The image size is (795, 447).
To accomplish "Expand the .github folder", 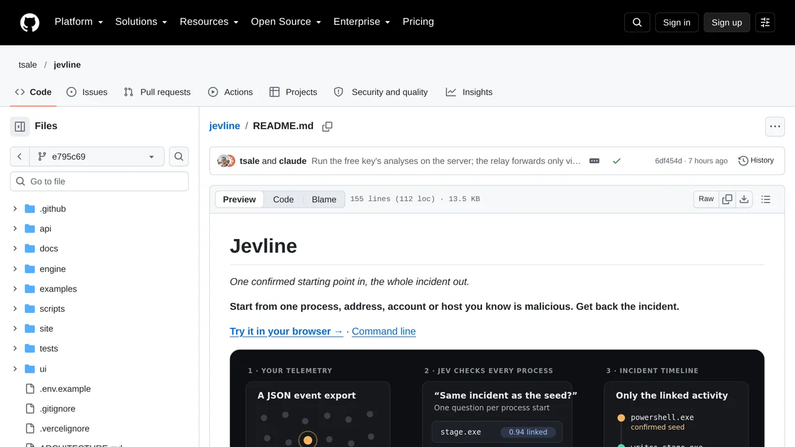I will [15, 209].
